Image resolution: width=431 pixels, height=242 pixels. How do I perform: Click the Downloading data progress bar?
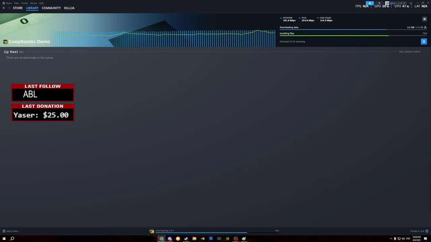353,30
